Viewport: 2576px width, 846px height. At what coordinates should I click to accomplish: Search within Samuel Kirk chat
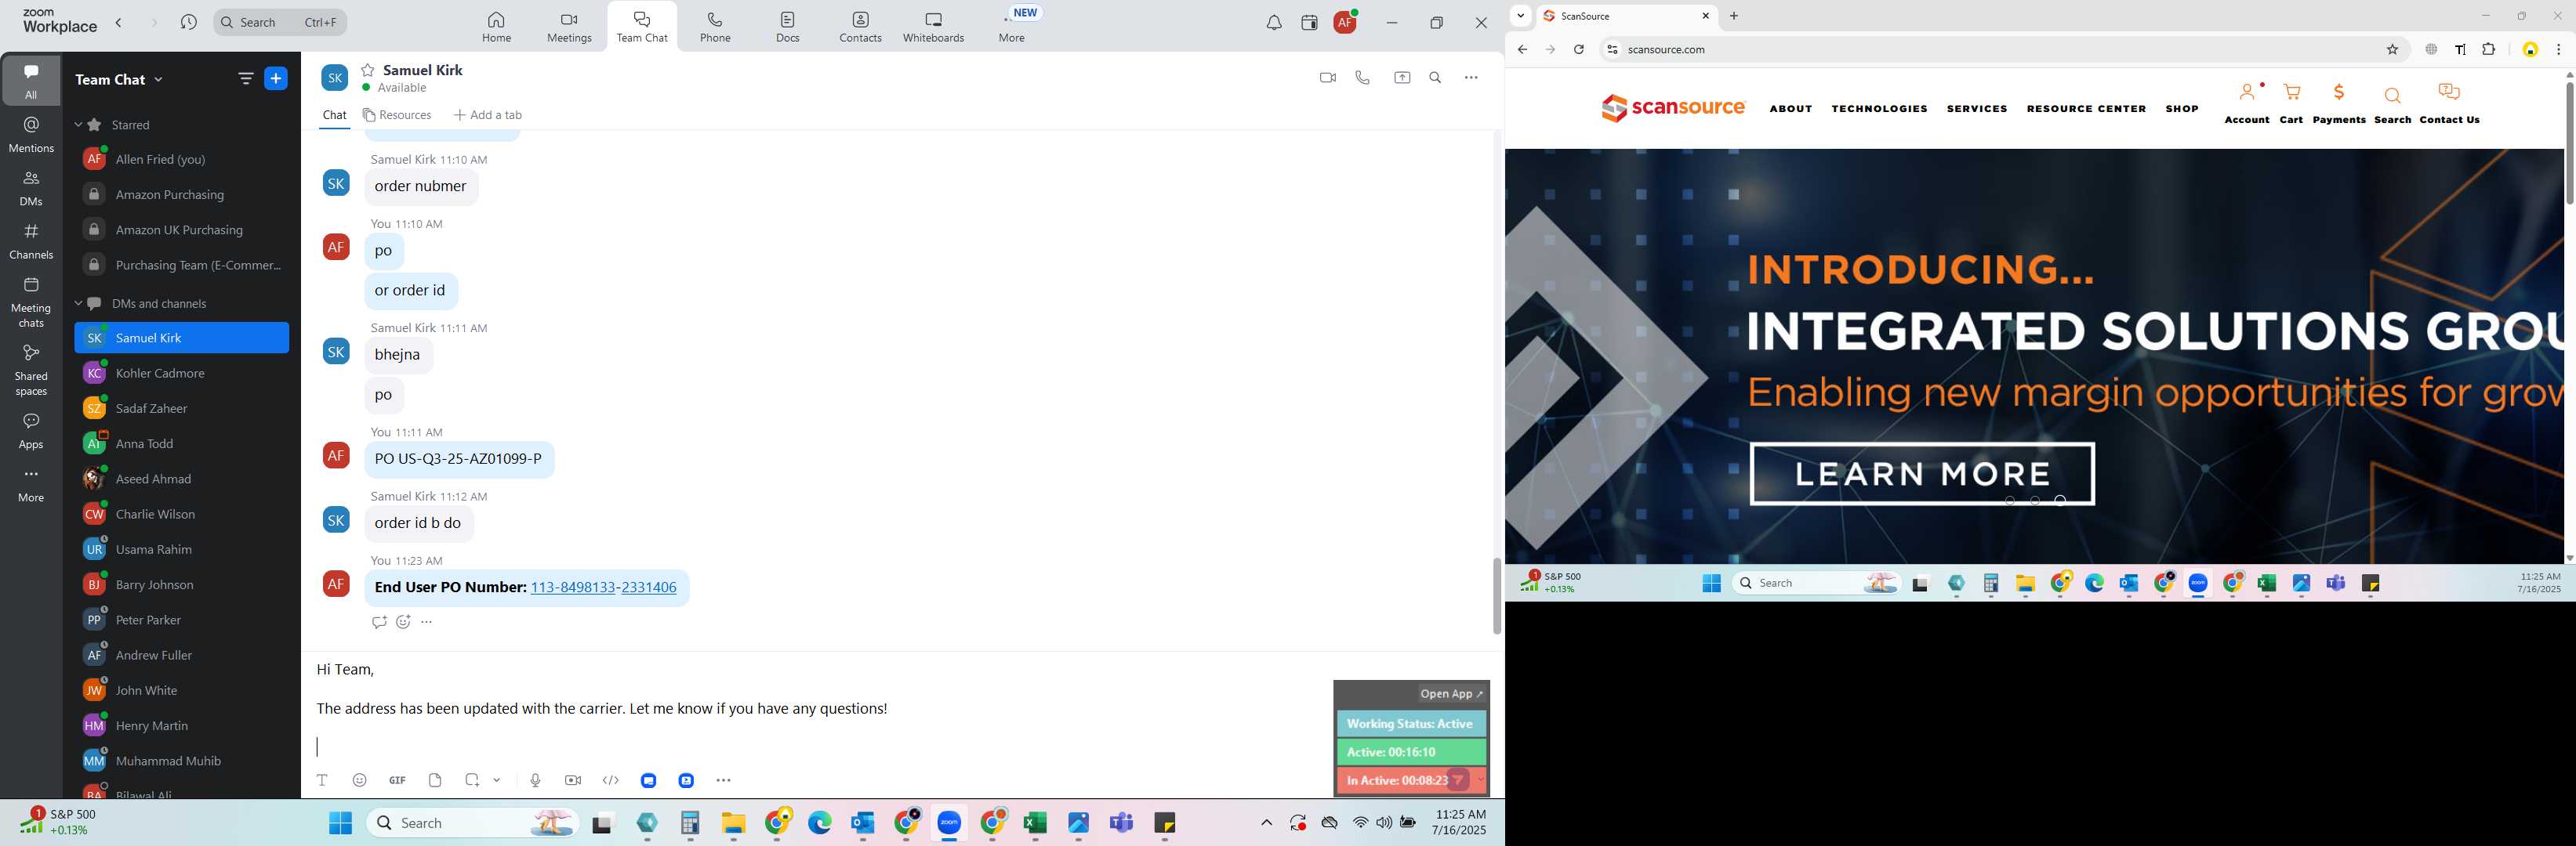pos(1435,78)
